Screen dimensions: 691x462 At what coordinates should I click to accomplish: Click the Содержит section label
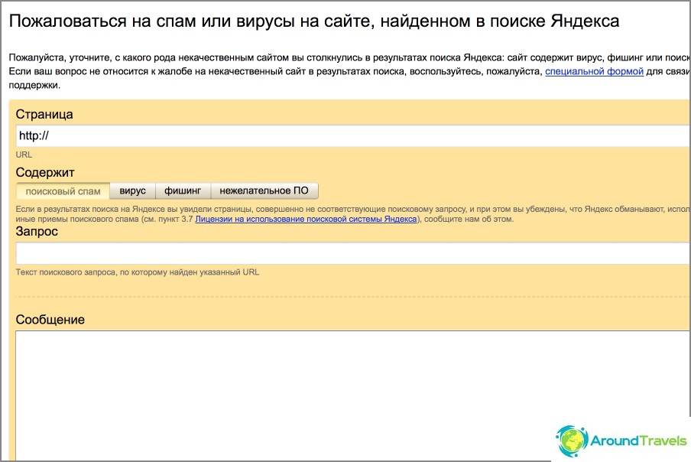(x=45, y=172)
